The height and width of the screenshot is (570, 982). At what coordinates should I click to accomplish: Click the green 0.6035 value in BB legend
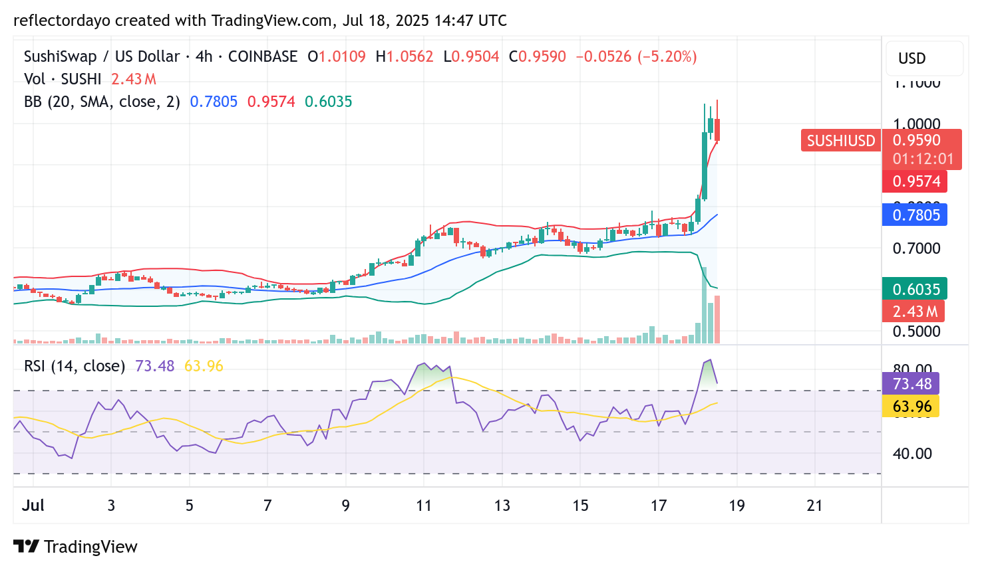click(329, 102)
